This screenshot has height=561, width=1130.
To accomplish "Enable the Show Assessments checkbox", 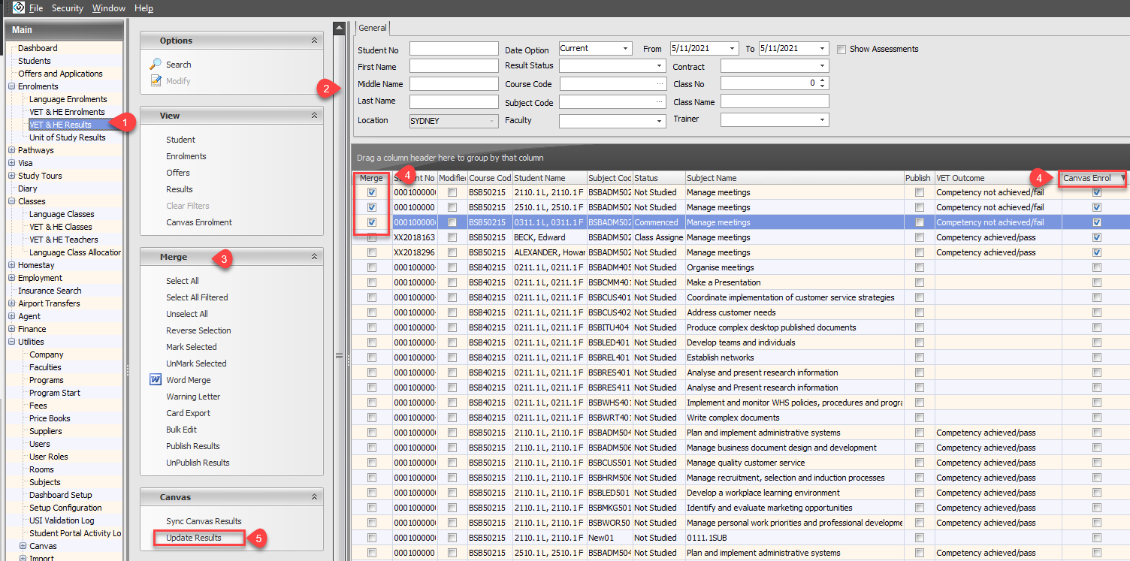I will [841, 50].
